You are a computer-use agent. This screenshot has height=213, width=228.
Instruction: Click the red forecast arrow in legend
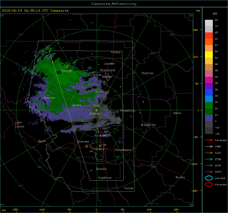click(x=209, y=140)
